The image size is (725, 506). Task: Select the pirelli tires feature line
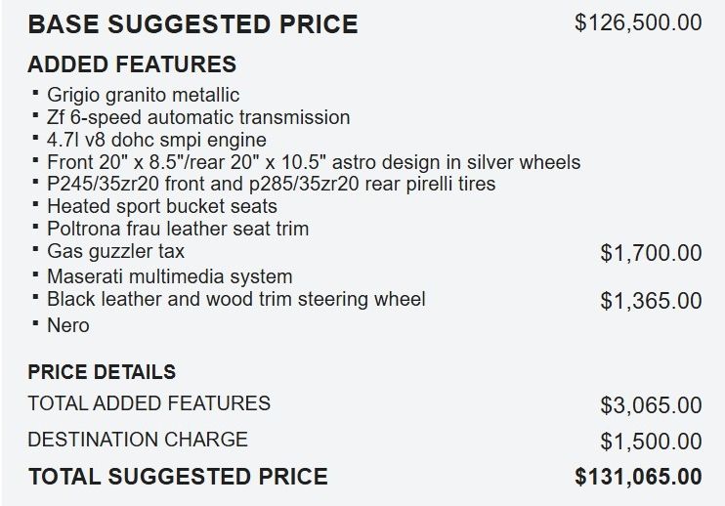point(271,184)
